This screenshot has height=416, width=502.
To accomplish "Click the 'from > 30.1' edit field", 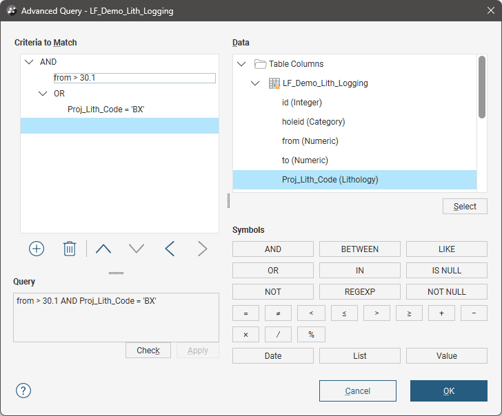I will (134, 78).
